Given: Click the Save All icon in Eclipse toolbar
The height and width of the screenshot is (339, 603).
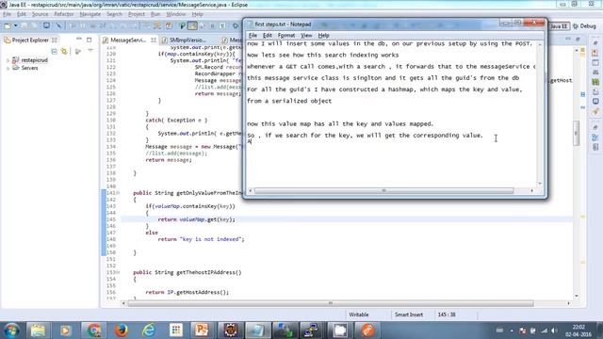Looking at the screenshot, I should click(34, 25).
